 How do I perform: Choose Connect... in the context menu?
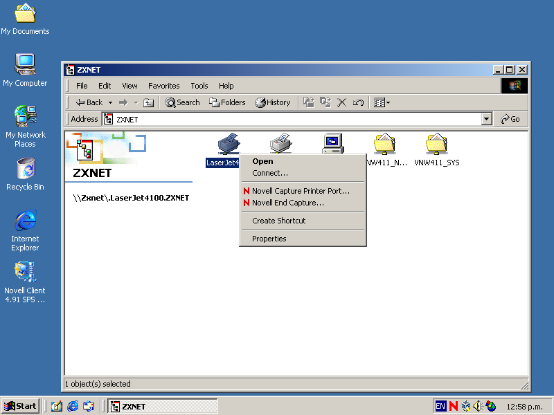303,174
